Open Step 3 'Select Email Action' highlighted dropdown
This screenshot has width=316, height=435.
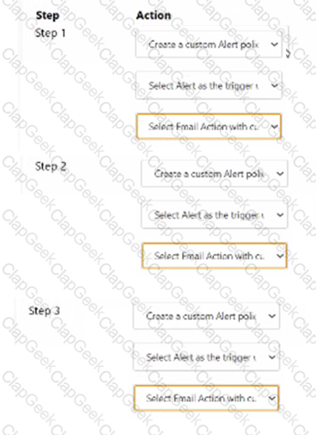[206, 399]
